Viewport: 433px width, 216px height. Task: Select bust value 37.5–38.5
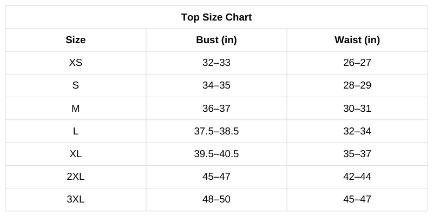tap(216, 131)
